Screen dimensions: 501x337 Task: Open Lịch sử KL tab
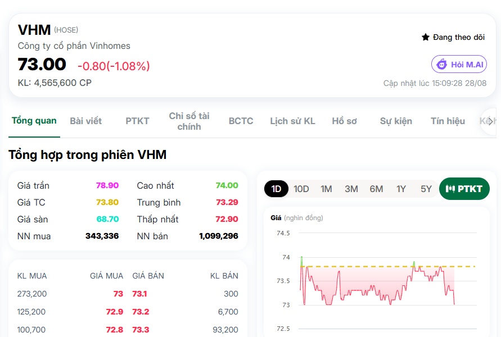(293, 121)
